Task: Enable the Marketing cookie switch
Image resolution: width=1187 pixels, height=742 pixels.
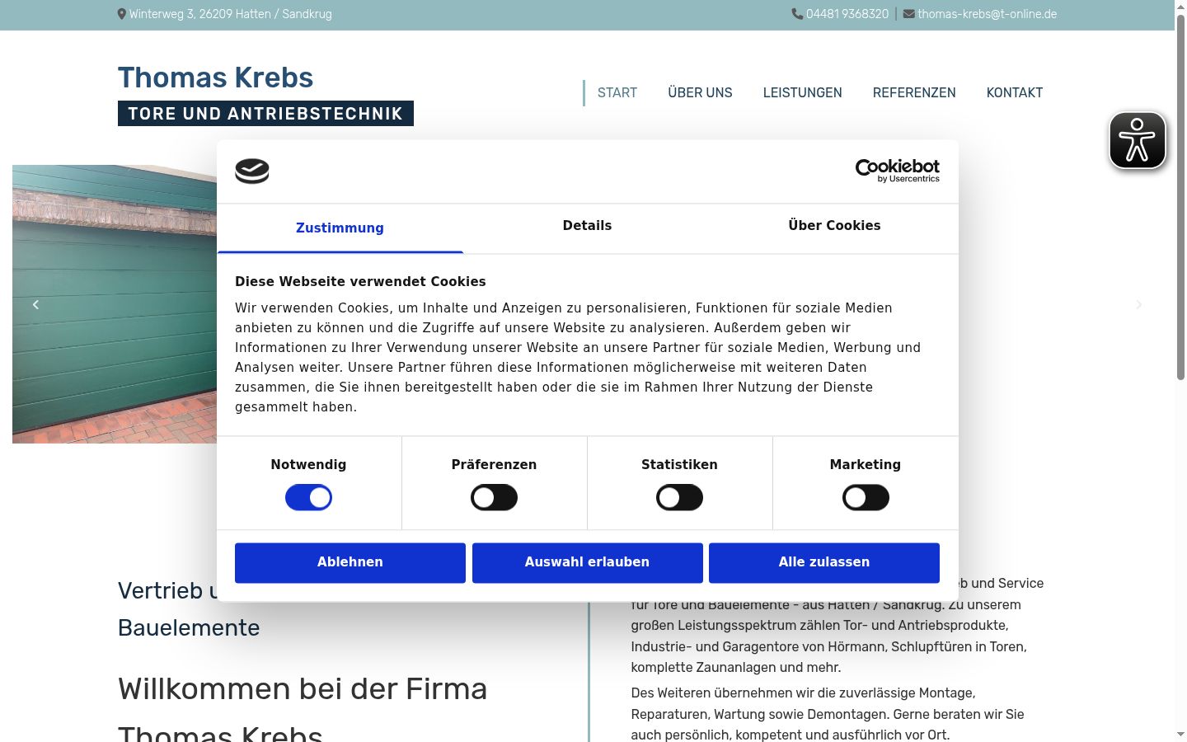Action: (866, 497)
